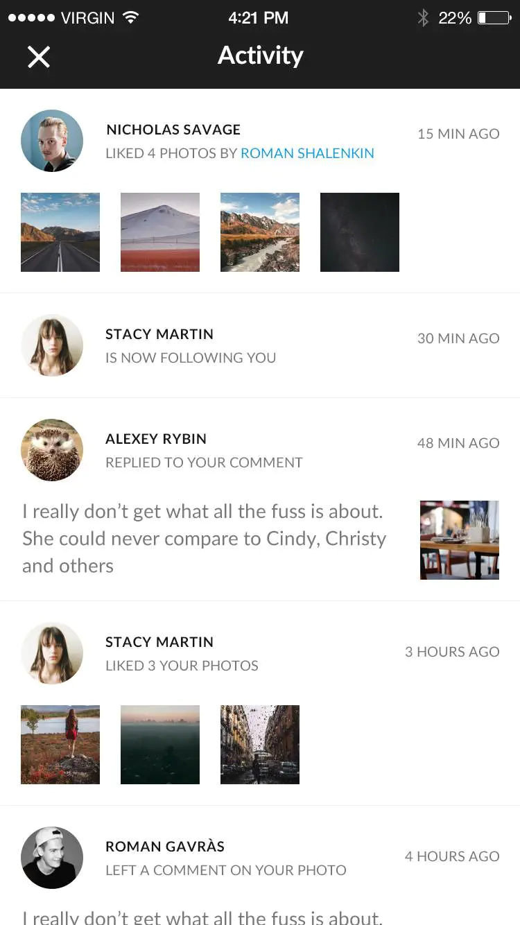Open Nicholas Savage's name link
Image resolution: width=520 pixels, height=925 pixels.
click(173, 130)
